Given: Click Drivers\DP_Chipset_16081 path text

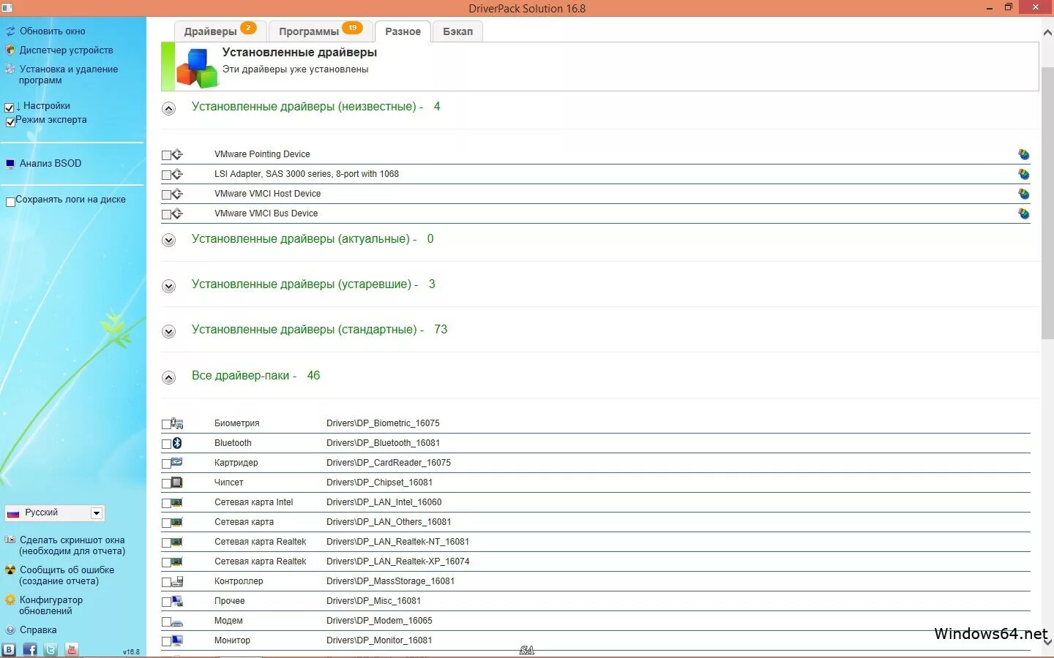Looking at the screenshot, I should point(379,483).
